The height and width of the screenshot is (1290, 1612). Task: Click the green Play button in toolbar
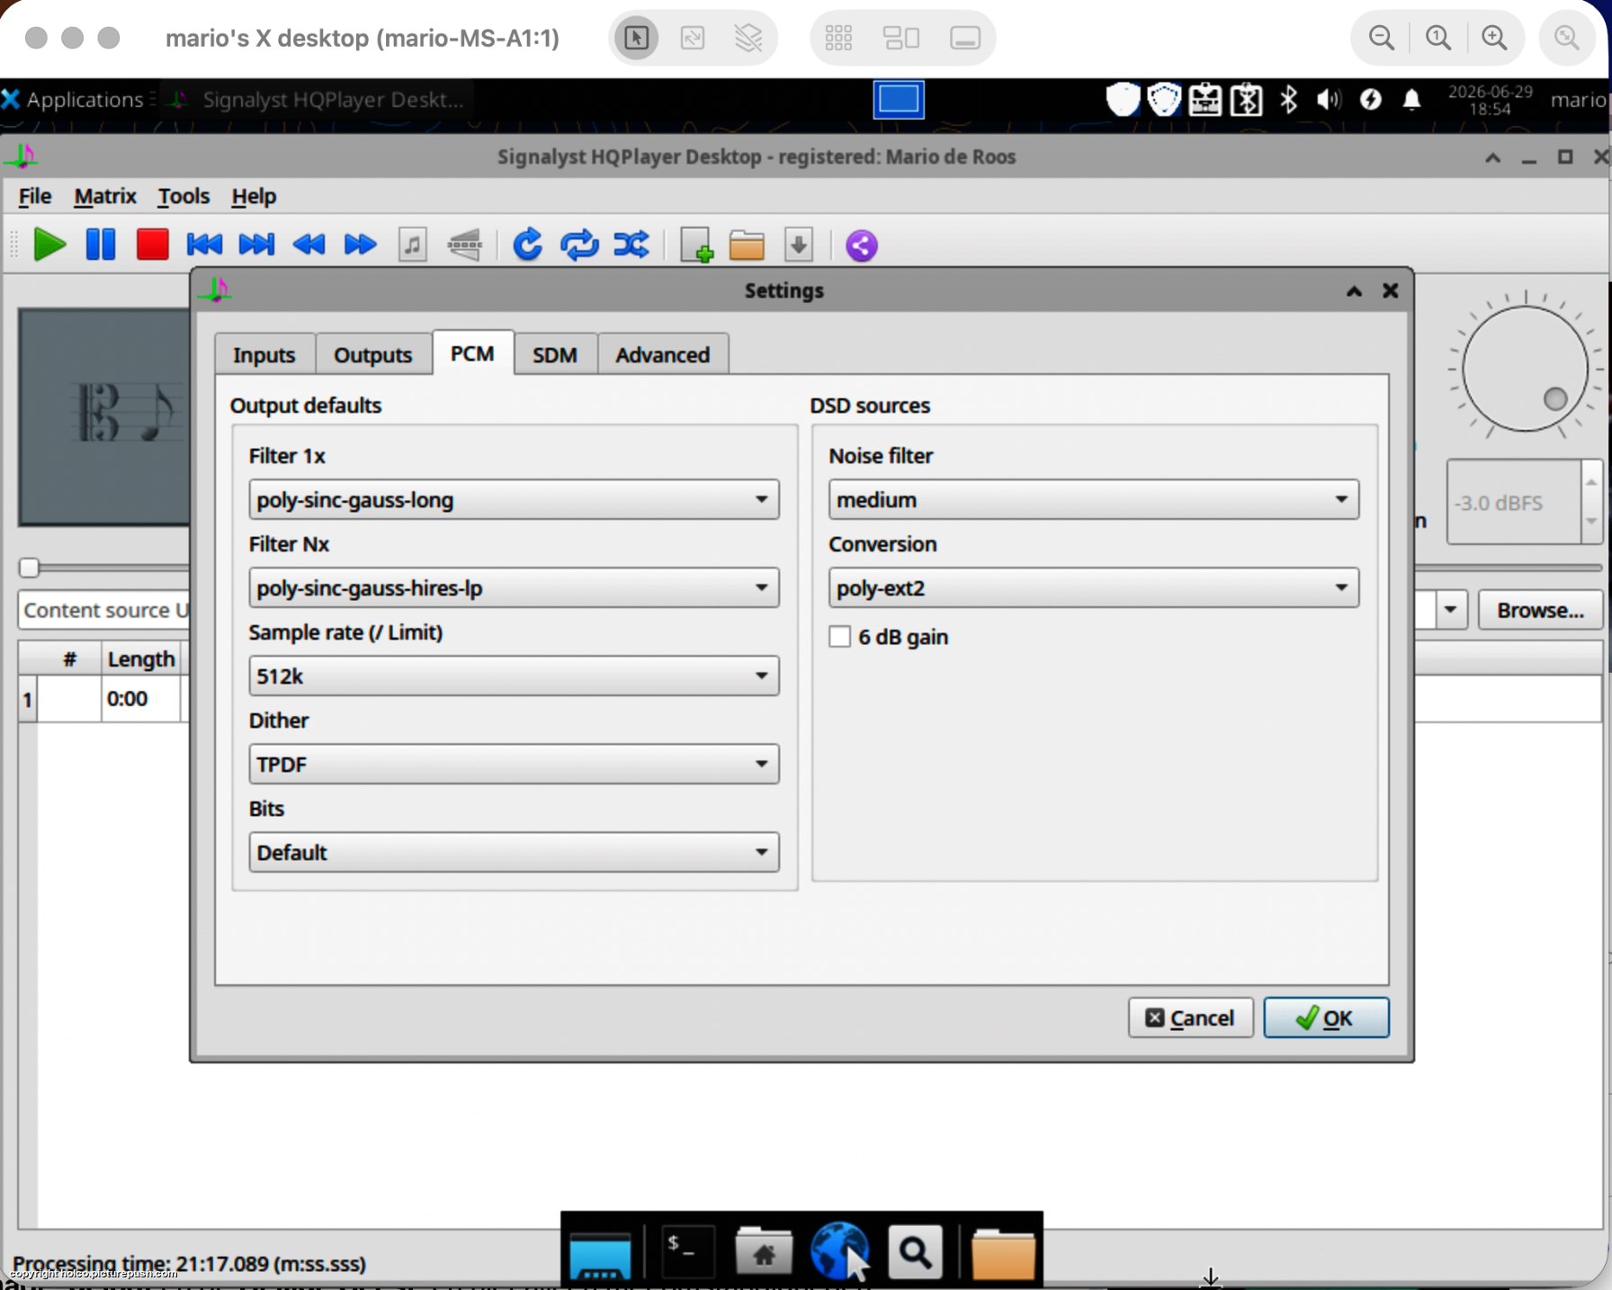[x=49, y=245]
